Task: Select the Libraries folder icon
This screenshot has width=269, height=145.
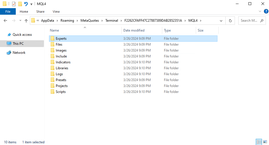Action: (52, 68)
